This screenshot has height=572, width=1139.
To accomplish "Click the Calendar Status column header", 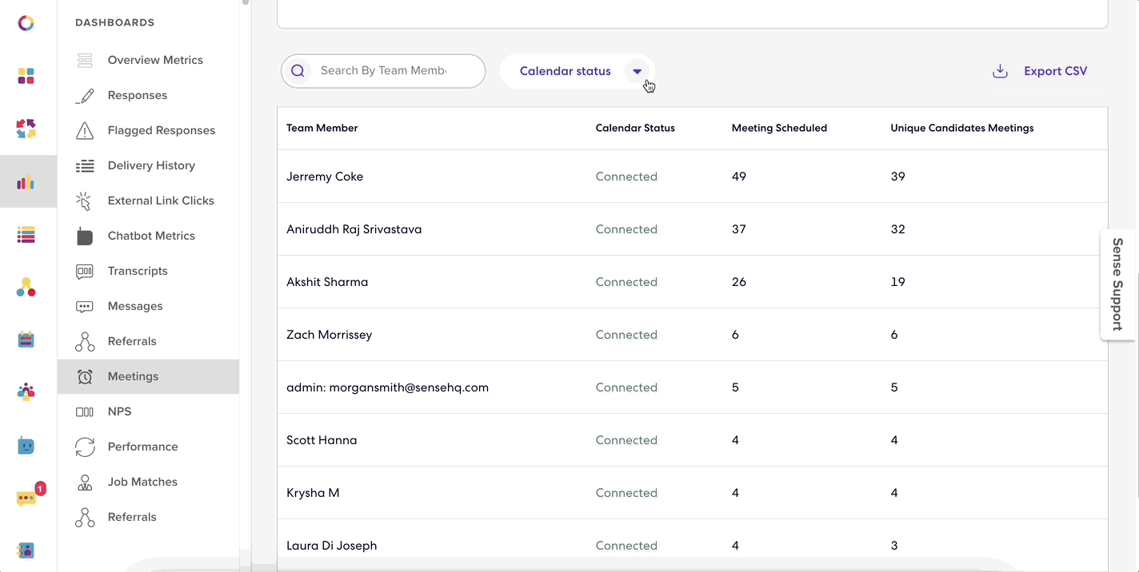I will click(x=635, y=128).
